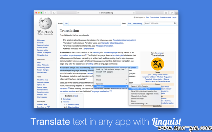The height and width of the screenshot is (132, 212).
Task: Open the Main page sidebar link
Action: [x=41, y=40]
